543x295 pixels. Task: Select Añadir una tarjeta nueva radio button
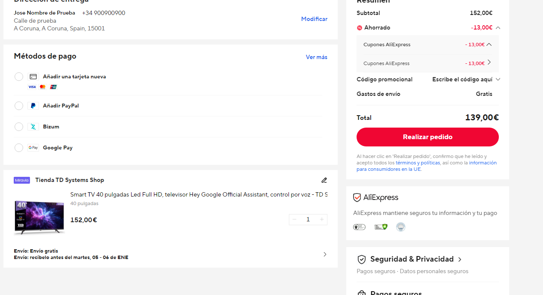19,77
